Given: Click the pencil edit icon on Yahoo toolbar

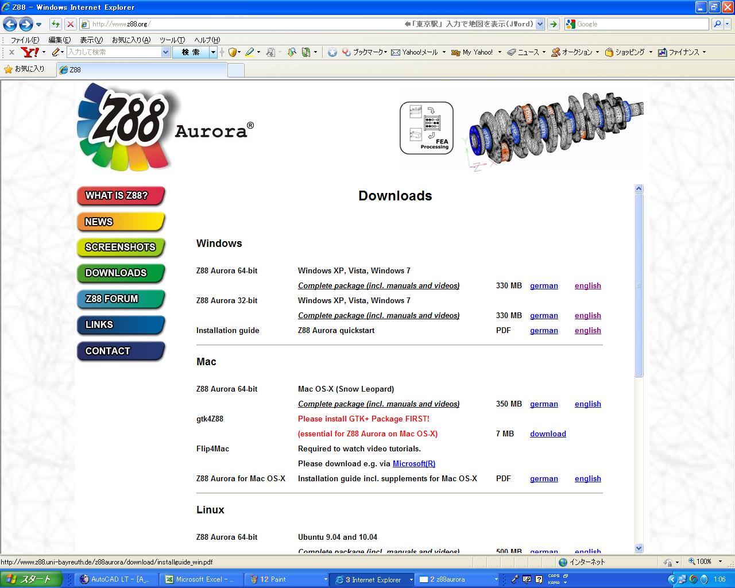Looking at the screenshot, I should click(56, 52).
